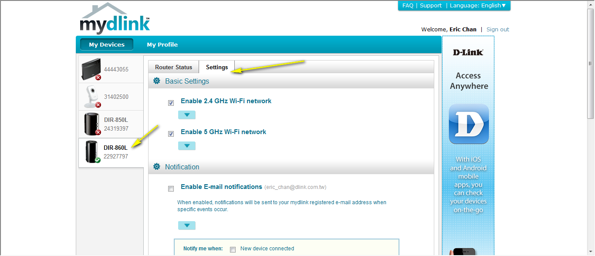
Task: Expand the 5 GHz Wi-Fi settings arrow
Action: [187, 146]
